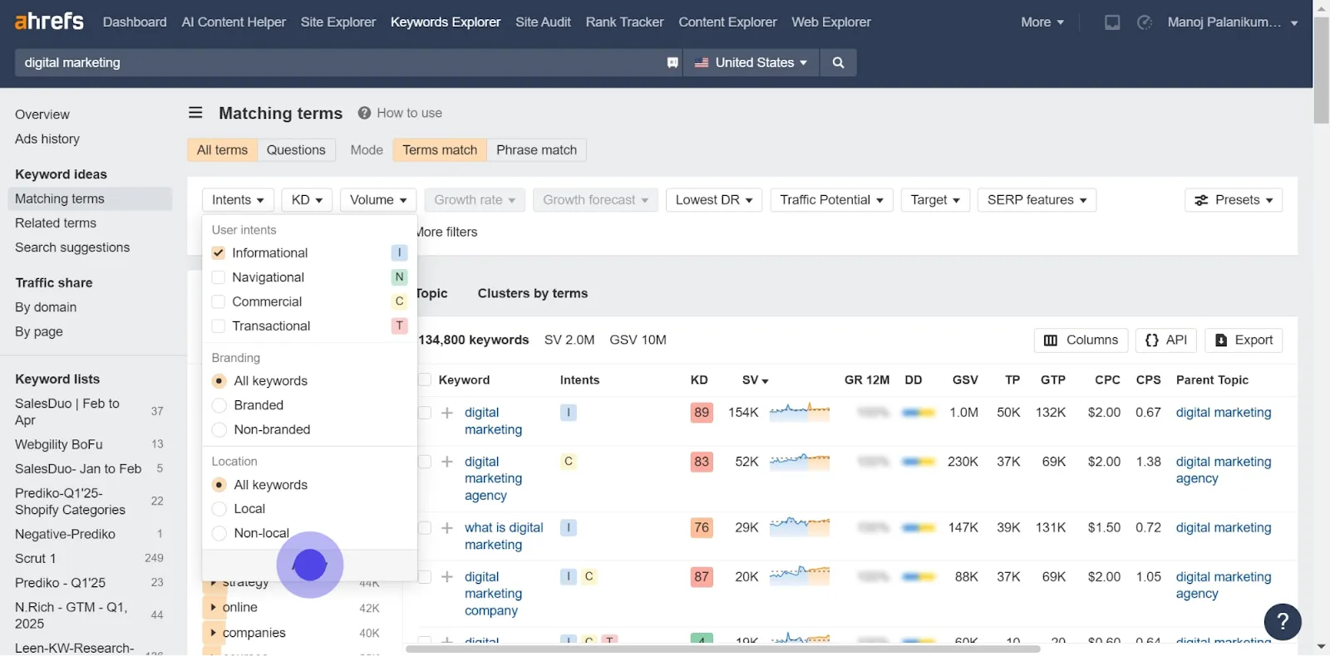Click the Columns button
This screenshot has width=1330, height=656.
pos(1081,340)
